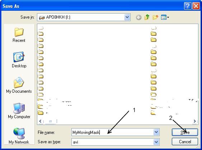Click the file list left scroll arrow
The image size is (202, 150).
[x=40, y=121]
